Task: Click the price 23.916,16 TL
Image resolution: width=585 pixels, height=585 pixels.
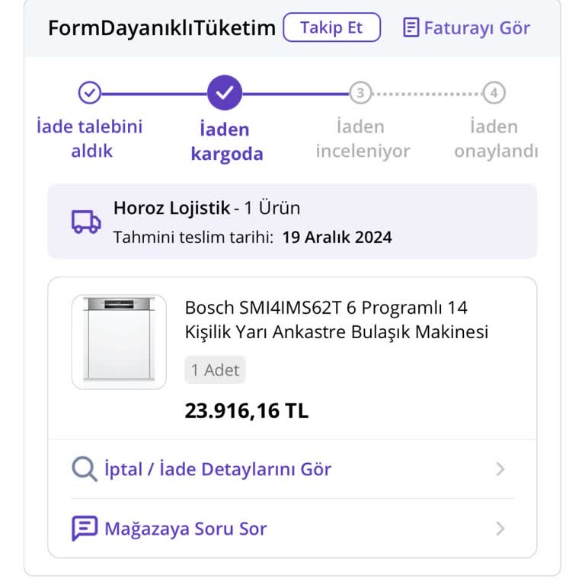Action: (247, 411)
